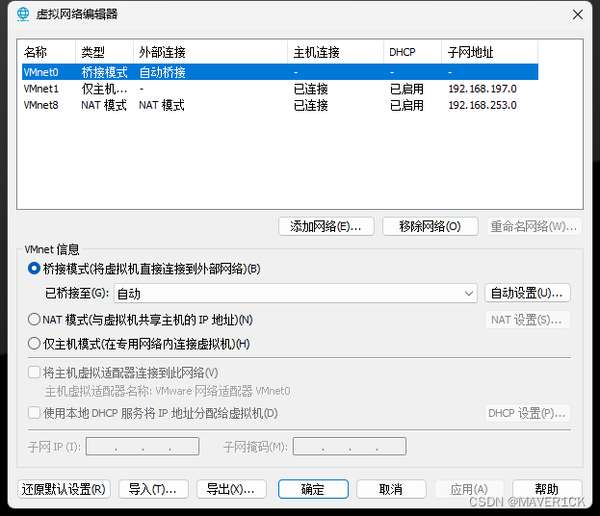Screen dimensions: 600x516
Task: Click the 名称 column header
Action: pos(48,52)
